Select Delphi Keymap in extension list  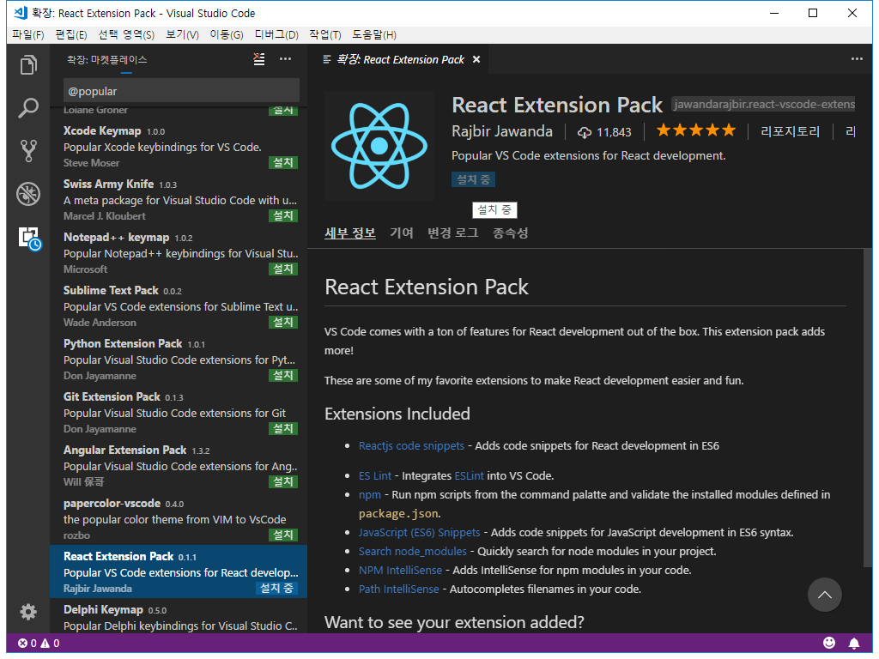pyautogui.click(x=179, y=616)
